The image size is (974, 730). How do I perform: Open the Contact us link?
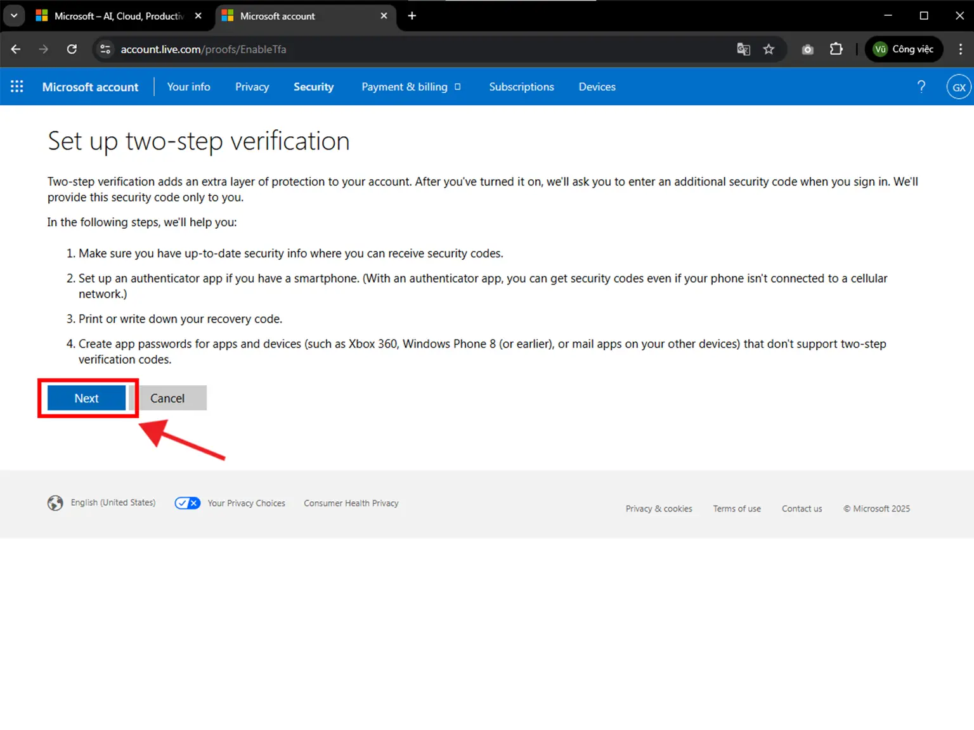[x=802, y=508]
